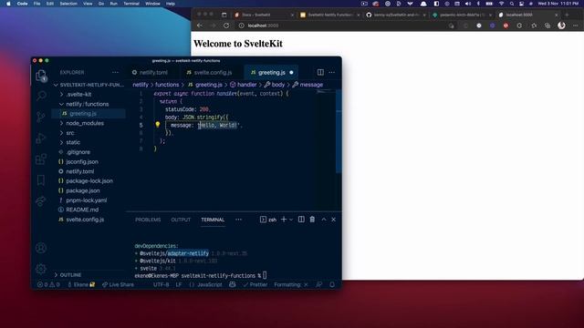This screenshot has height=328, width=584.
Task: Open the Search view in activity bar
Action: [x=41, y=96]
